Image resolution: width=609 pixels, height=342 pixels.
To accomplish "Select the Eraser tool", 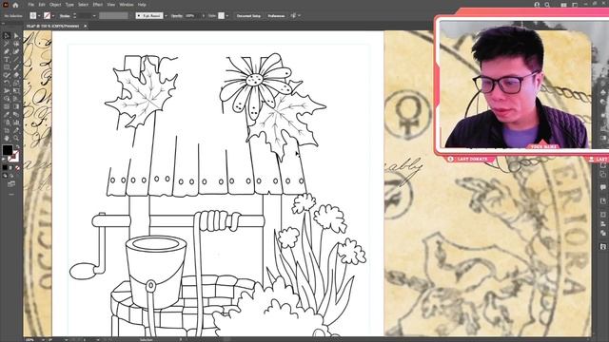I will pos(16,75).
